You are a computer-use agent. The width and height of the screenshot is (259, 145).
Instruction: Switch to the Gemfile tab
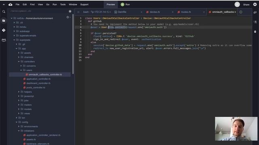coord(122,12)
